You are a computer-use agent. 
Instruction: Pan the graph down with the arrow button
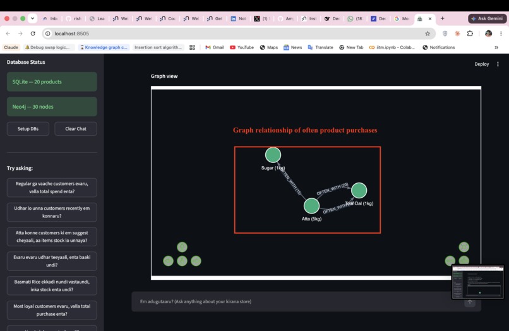pos(182,261)
